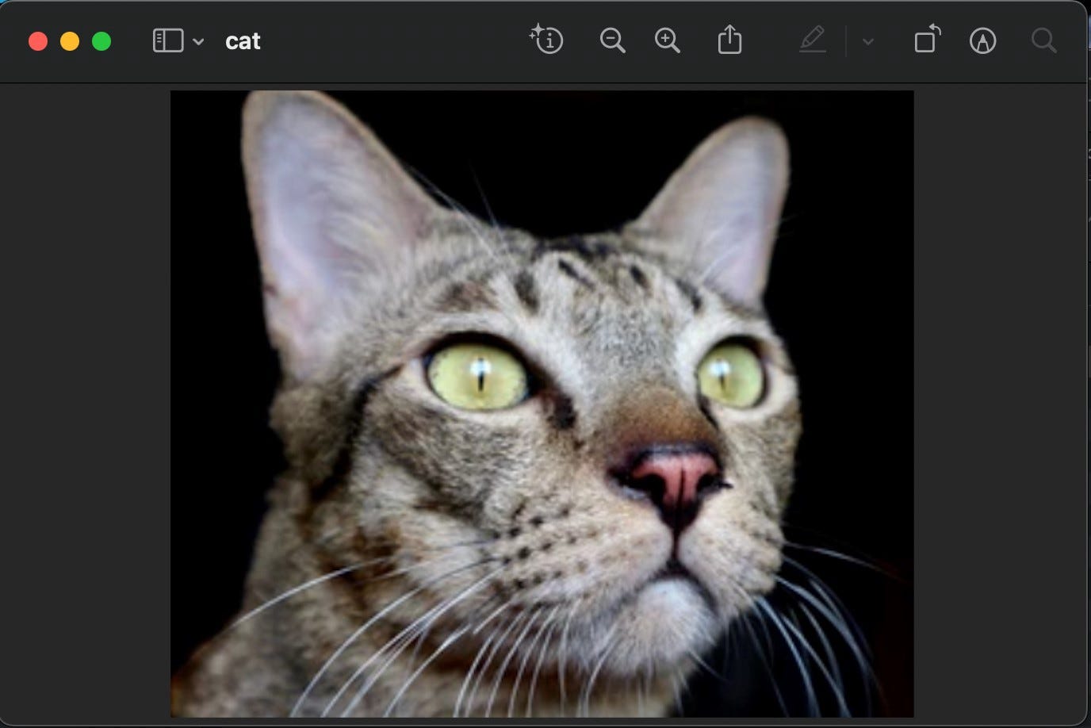The height and width of the screenshot is (728, 1091).
Task: Select the zoom magnifier in the toolbar
Action: coord(668,40)
